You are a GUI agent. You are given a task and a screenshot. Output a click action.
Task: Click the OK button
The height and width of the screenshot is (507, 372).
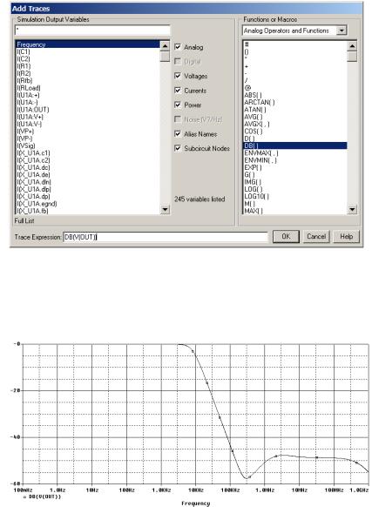pos(286,236)
